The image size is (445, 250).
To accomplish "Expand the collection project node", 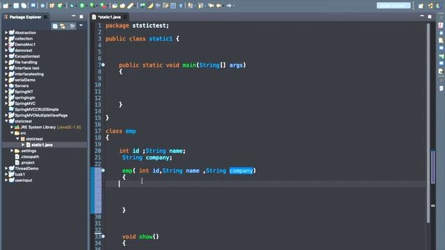I will (x=6, y=39).
